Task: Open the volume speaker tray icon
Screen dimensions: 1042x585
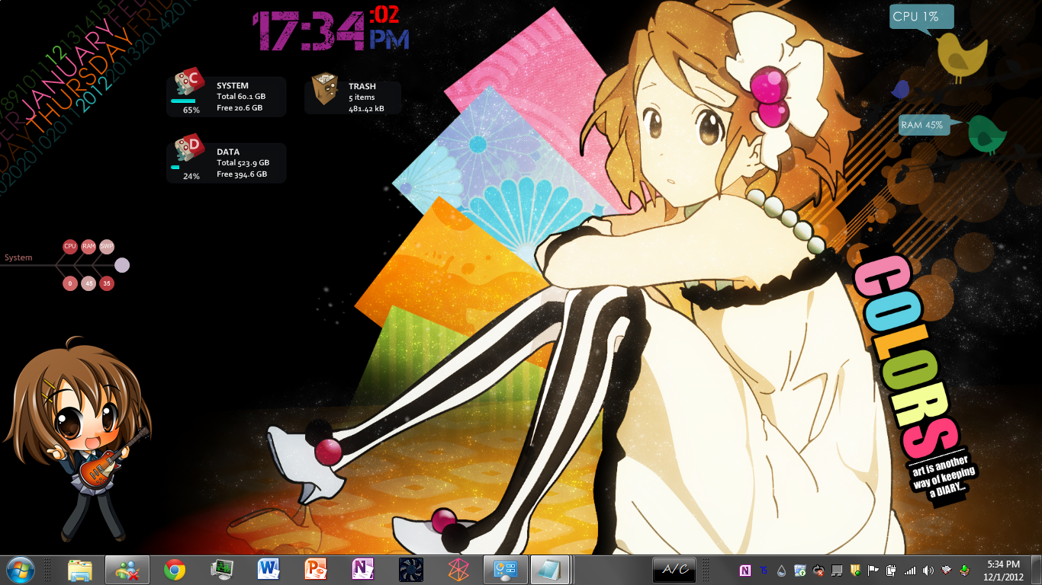Action: pyautogui.click(x=928, y=571)
